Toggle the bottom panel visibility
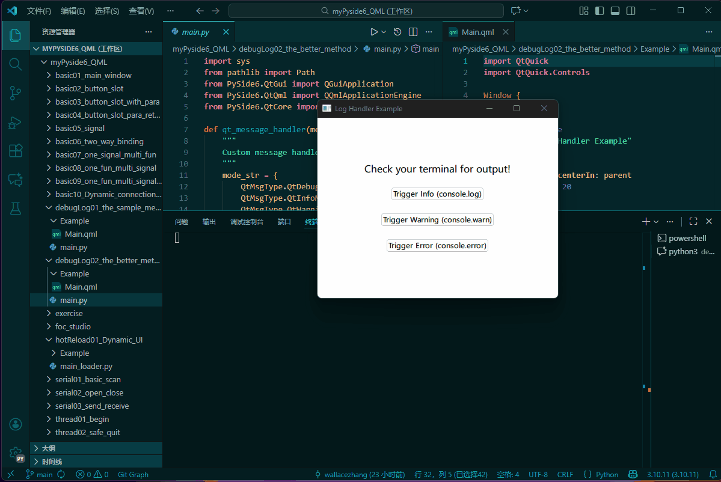721x482 pixels. [615, 11]
